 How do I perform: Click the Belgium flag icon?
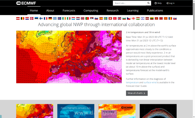pyautogui.click(x=23, y=19)
